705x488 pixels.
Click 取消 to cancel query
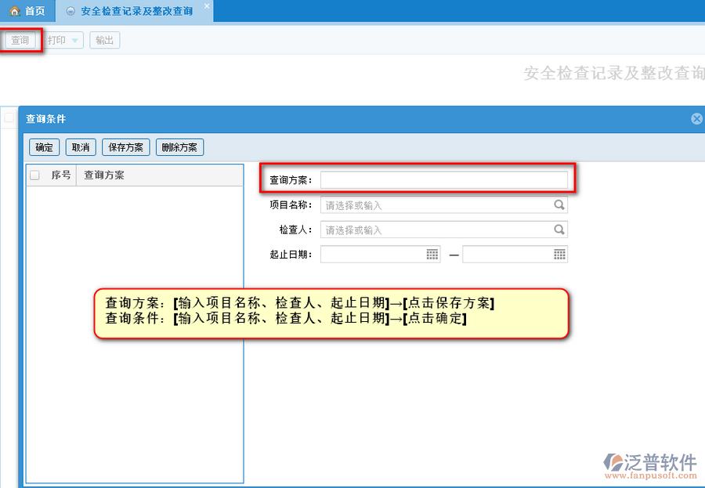pyautogui.click(x=81, y=147)
